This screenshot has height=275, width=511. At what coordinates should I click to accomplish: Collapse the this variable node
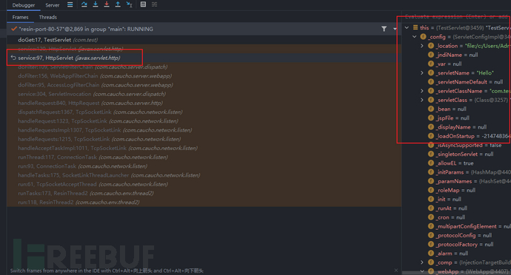click(x=407, y=27)
